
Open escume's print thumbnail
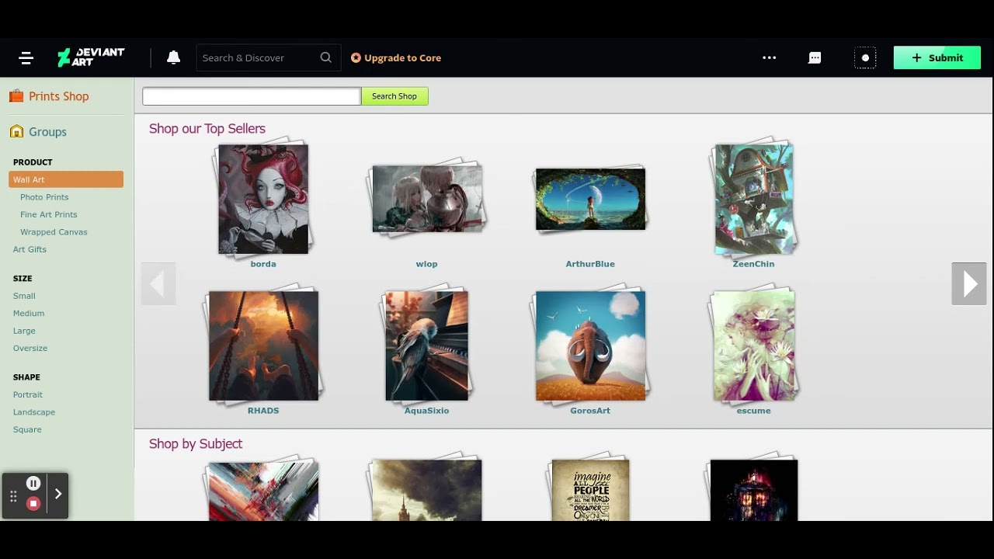(754, 346)
